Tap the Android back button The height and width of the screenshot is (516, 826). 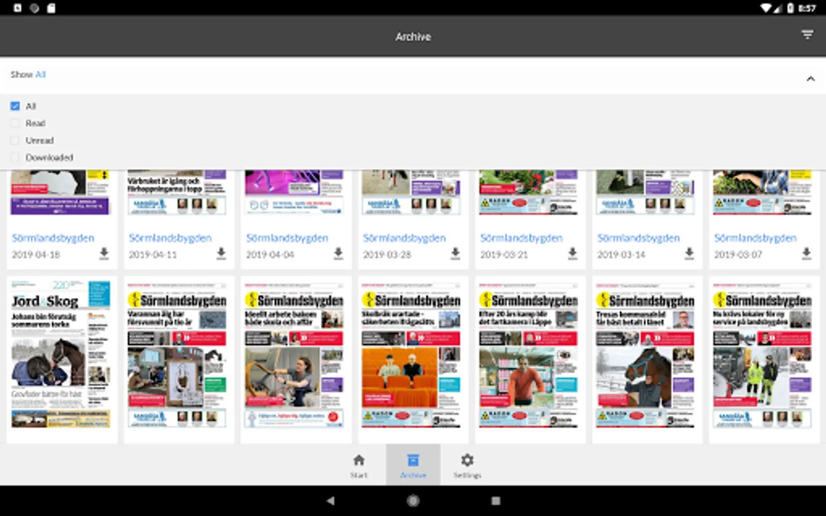[x=330, y=501]
